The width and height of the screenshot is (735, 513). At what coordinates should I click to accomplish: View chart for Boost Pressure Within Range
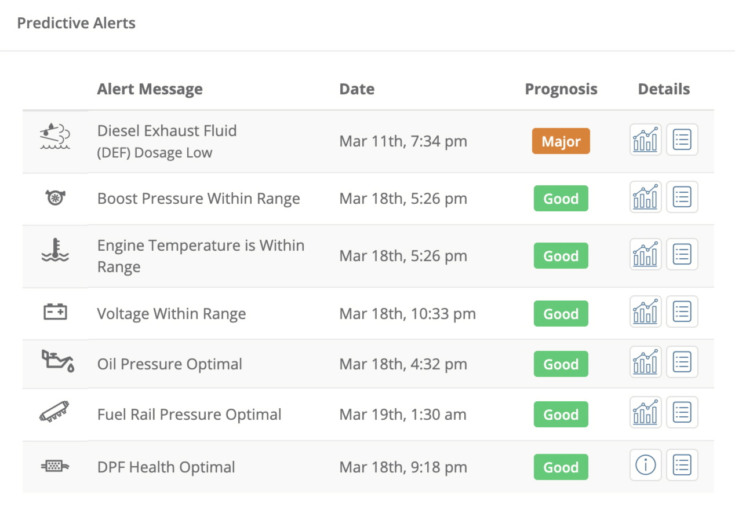point(646,197)
